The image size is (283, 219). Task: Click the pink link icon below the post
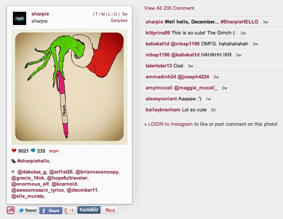tap(11, 210)
